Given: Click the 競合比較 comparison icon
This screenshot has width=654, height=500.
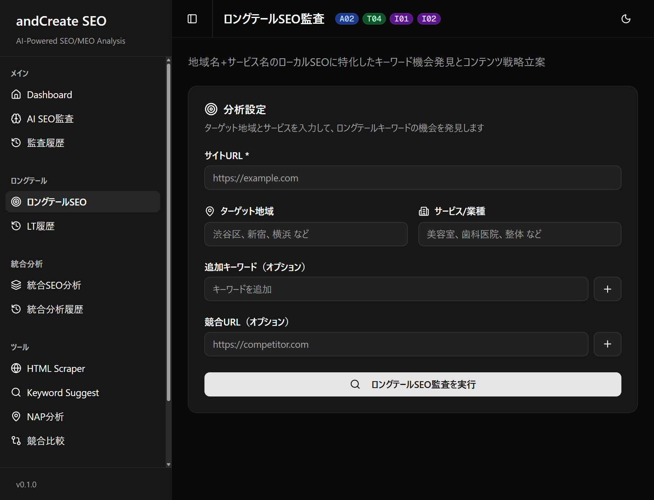Looking at the screenshot, I should tap(16, 441).
